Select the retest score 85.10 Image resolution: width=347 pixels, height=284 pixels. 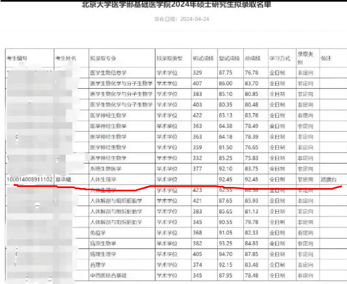point(225,94)
